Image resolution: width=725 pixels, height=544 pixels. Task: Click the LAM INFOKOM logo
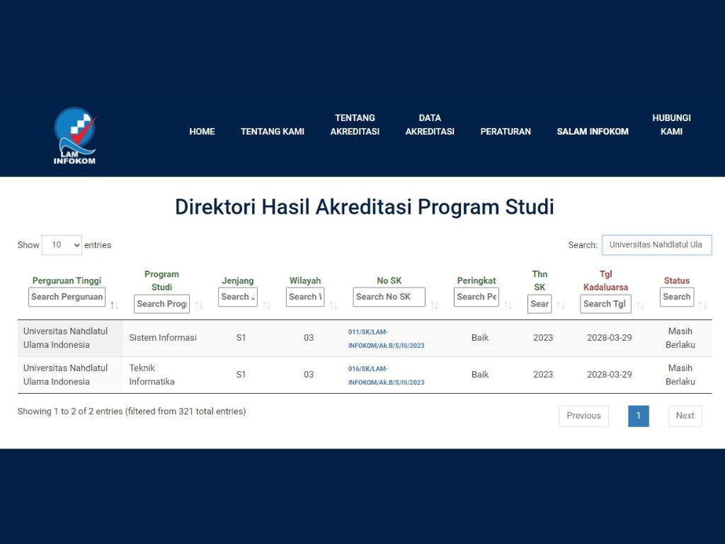coord(74,135)
